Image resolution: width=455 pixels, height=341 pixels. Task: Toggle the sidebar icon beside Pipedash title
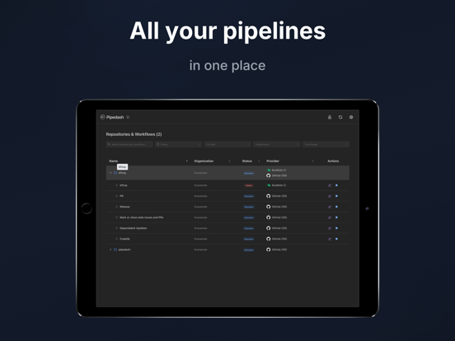click(128, 117)
